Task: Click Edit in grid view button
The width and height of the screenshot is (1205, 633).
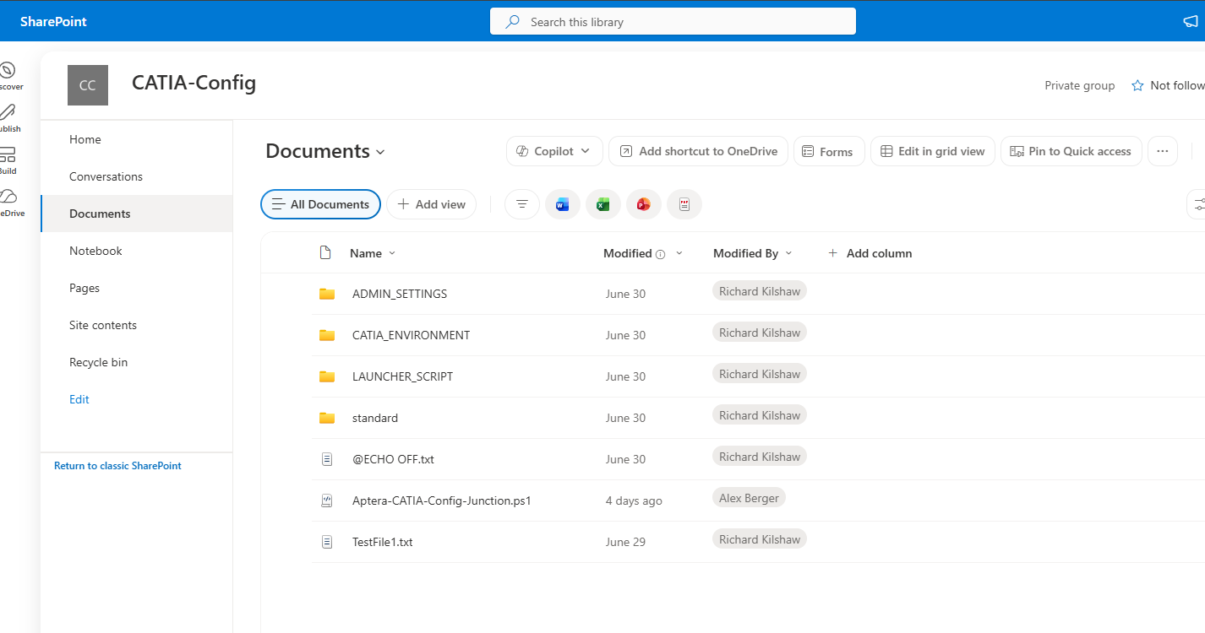Action: point(933,151)
